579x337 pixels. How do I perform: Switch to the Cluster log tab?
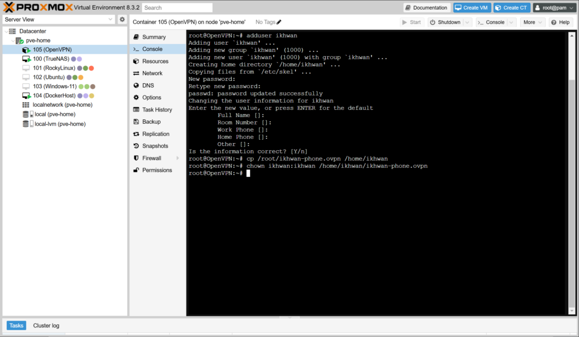click(x=46, y=326)
